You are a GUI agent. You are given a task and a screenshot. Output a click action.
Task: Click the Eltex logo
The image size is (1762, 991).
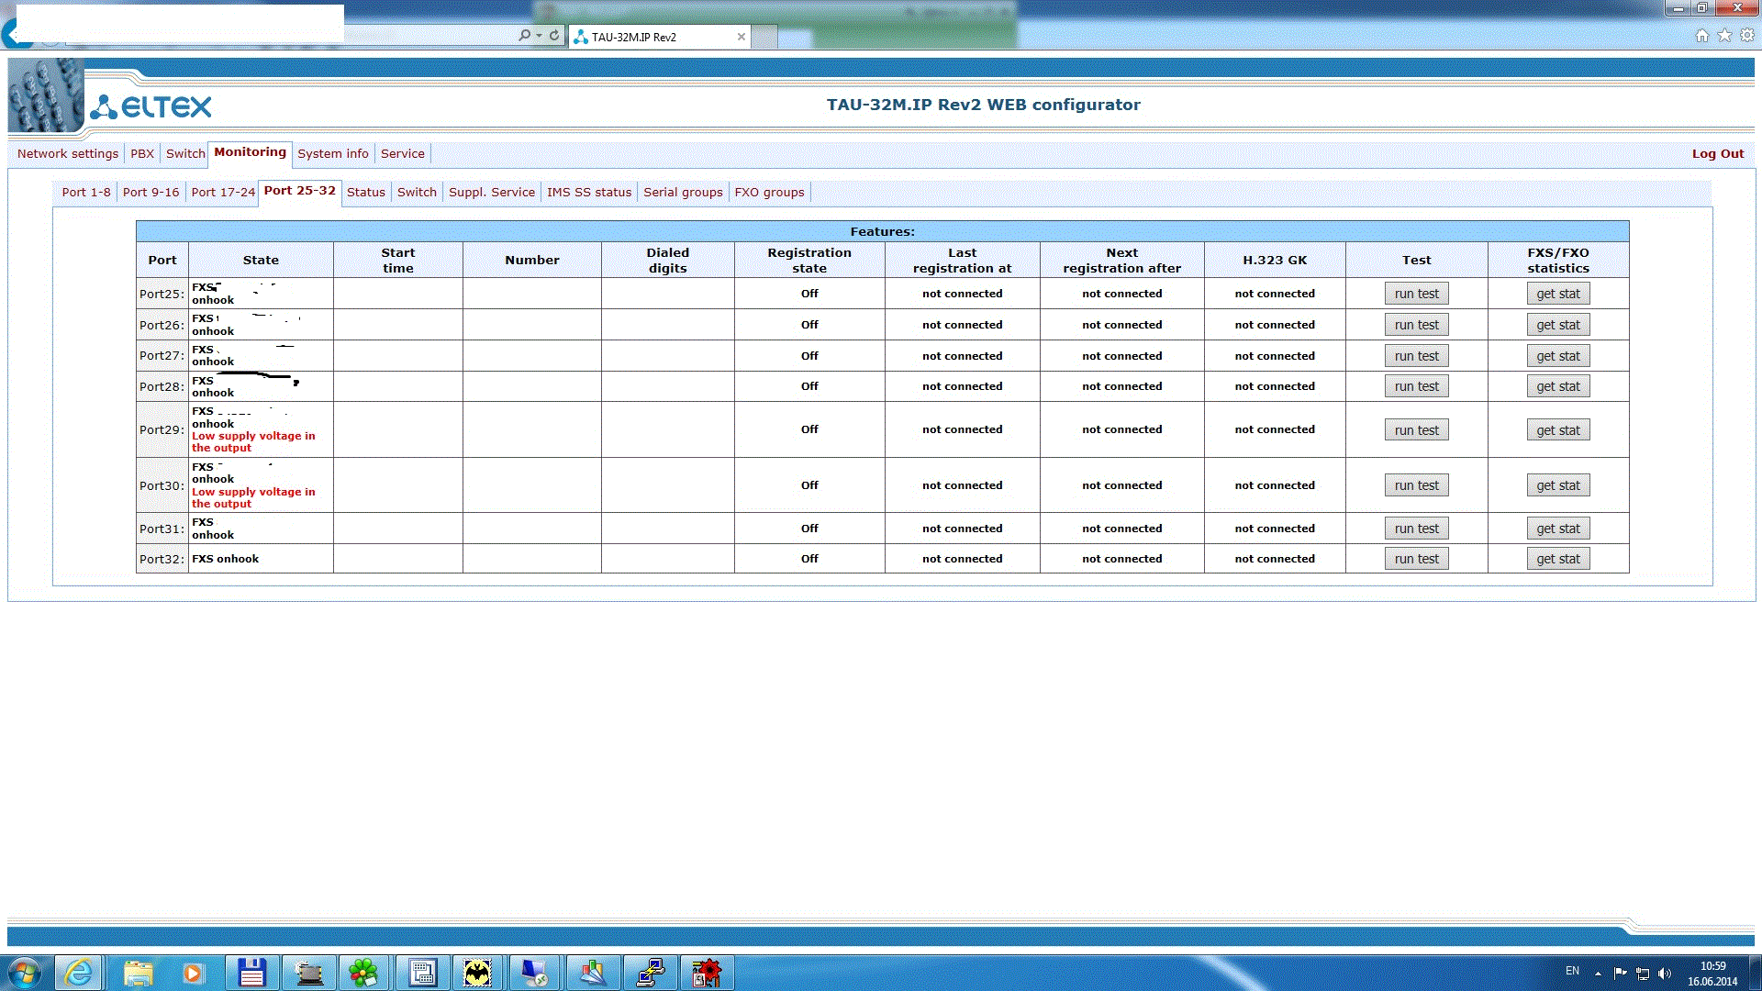pyautogui.click(x=151, y=106)
